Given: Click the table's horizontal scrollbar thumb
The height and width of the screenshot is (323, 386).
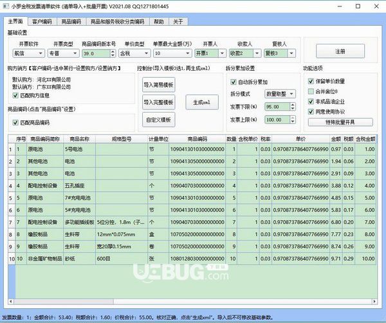Looking at the screenshot, I should coord(64,301).
